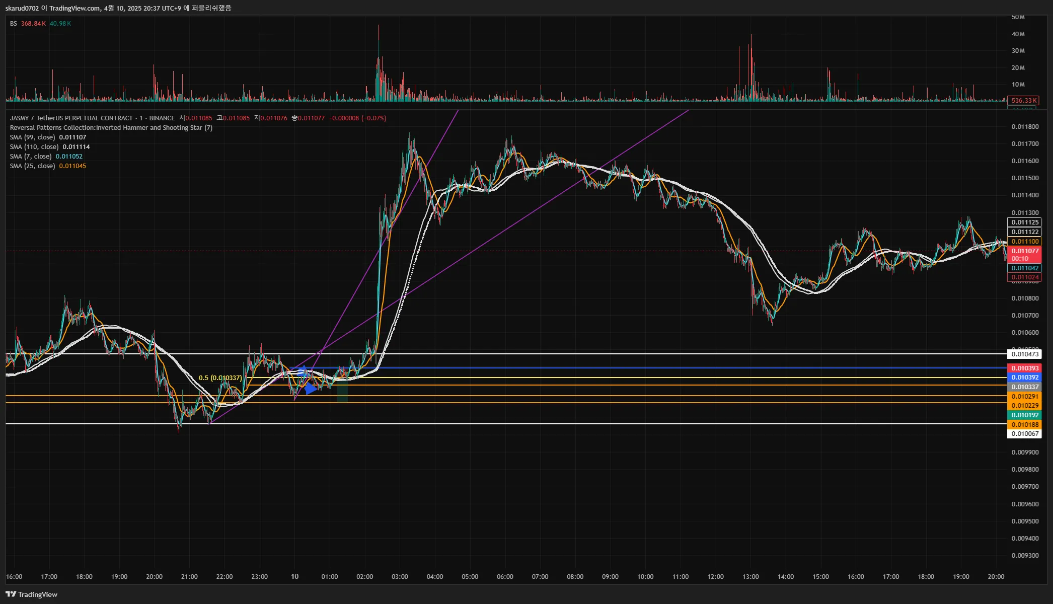Click the 0.010800 price axis tick

[1025, 298]
